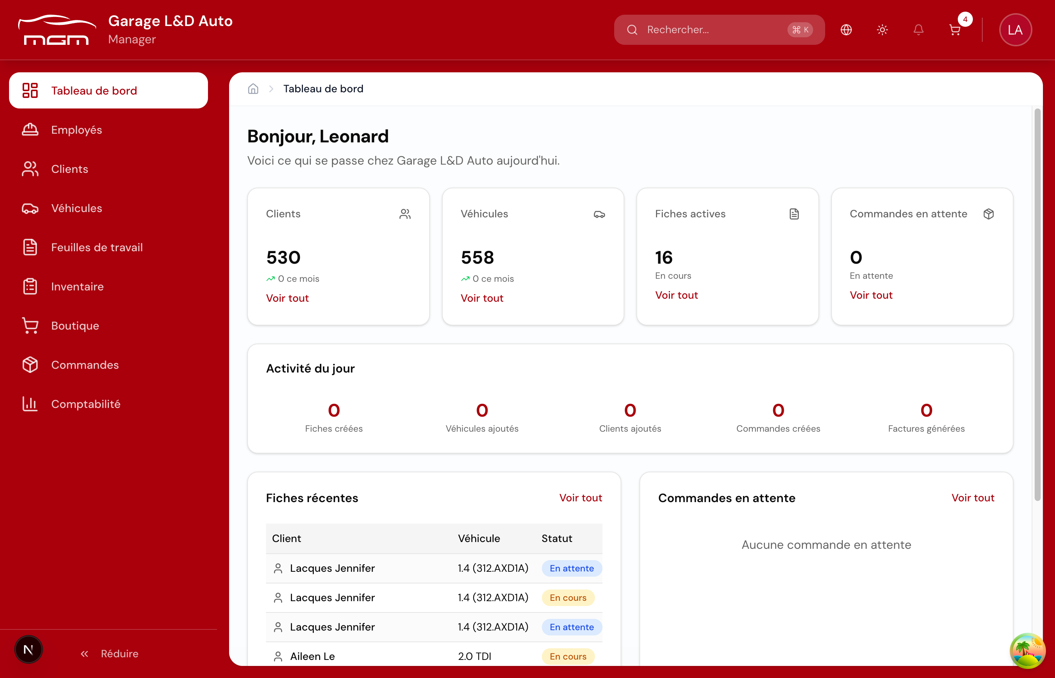Open the Inventaire section
This screenshot has width=1055, height=678.
77,286
